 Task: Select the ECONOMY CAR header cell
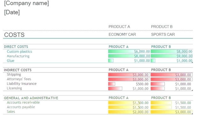[x=122, y=34]
